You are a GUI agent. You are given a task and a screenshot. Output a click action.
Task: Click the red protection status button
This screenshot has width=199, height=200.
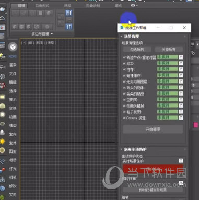[x=153, y=169]
